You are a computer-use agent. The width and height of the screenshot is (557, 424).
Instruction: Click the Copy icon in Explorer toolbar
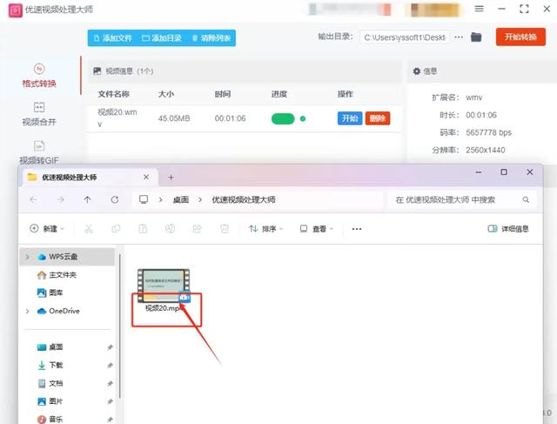pos(116,229)
